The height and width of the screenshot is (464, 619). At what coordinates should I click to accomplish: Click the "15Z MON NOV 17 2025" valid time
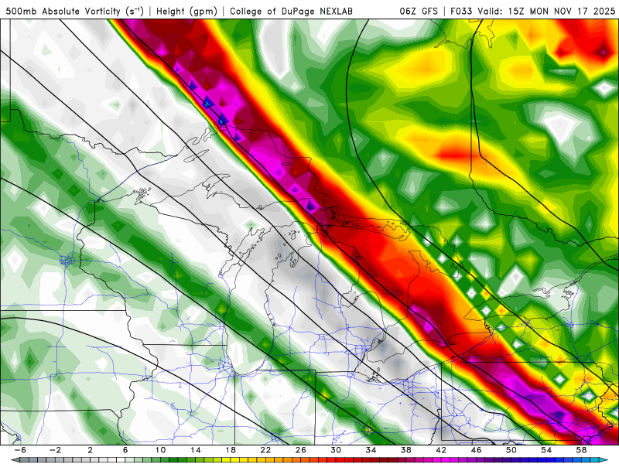pyautogui.click(x=562, y=12)
